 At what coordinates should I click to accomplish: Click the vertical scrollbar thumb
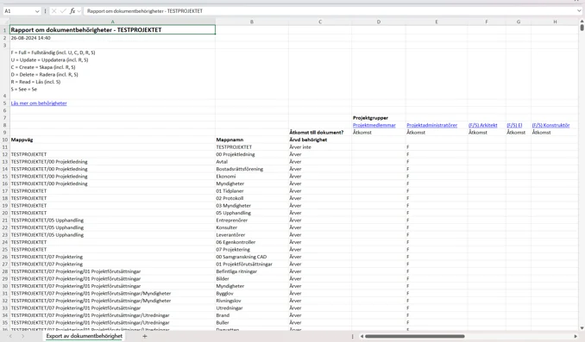click(x=582, y=28)
